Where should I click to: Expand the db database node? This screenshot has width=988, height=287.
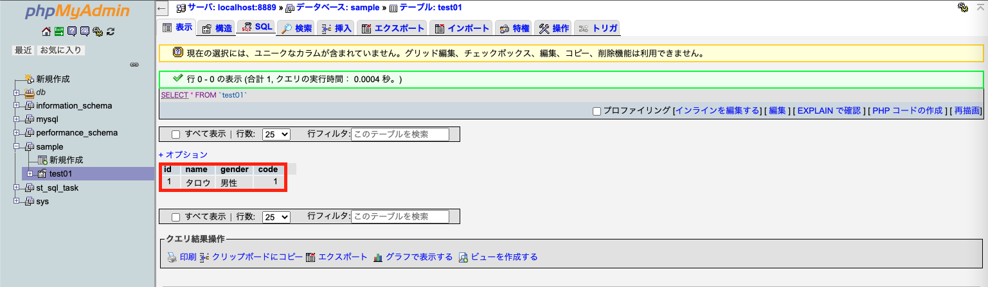[17, 92]
